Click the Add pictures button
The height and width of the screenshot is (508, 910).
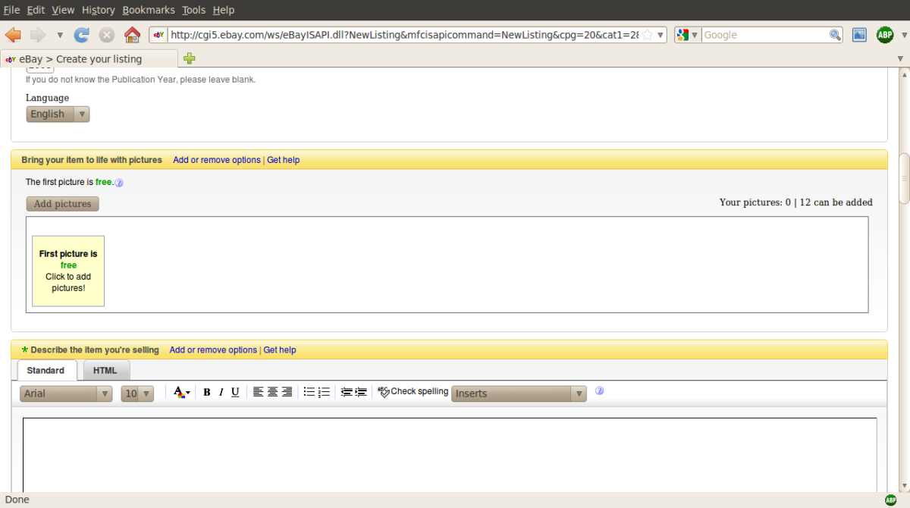tap(62, 204)
